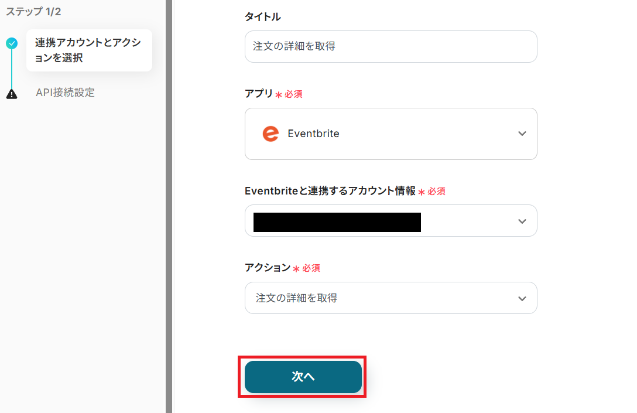Select the 連携アカウントとアクションを選択 step
Viewport: 637px width, 413px height.
coord(88,50)
